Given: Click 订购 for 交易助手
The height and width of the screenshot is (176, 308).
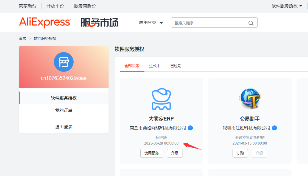Looking at the screenshot, I should coord(240,153).
